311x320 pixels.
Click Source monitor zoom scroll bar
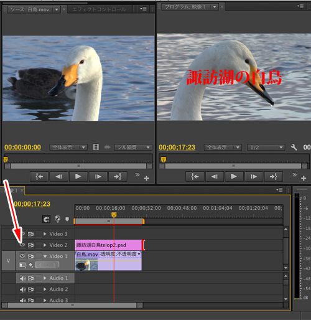[78, 166]
